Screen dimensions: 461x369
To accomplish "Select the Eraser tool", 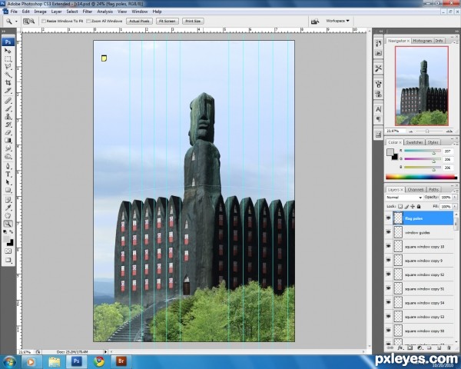I will click(8, 133).
